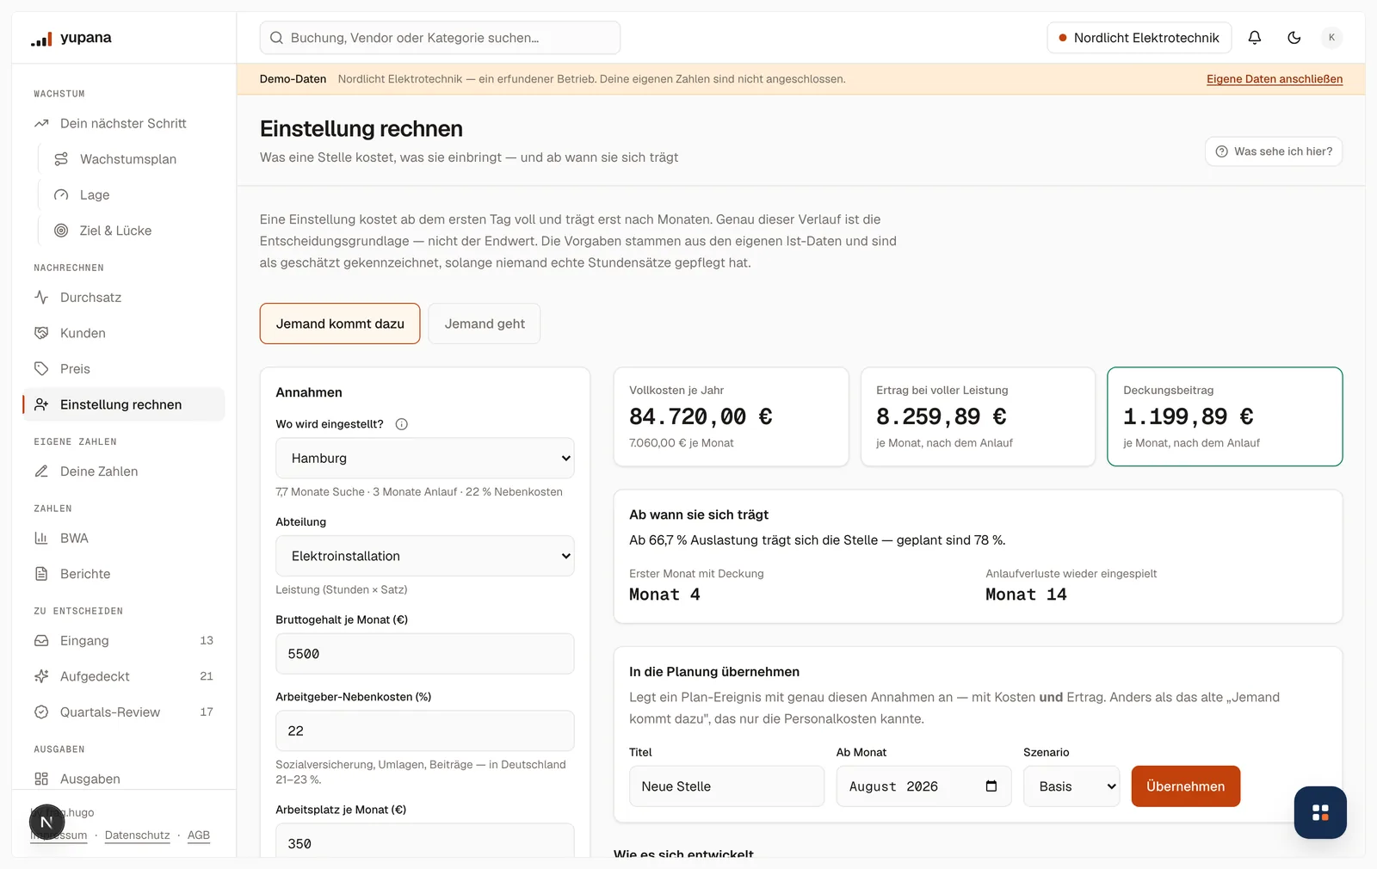Click the Lage gauge icon

click(61, 195)
